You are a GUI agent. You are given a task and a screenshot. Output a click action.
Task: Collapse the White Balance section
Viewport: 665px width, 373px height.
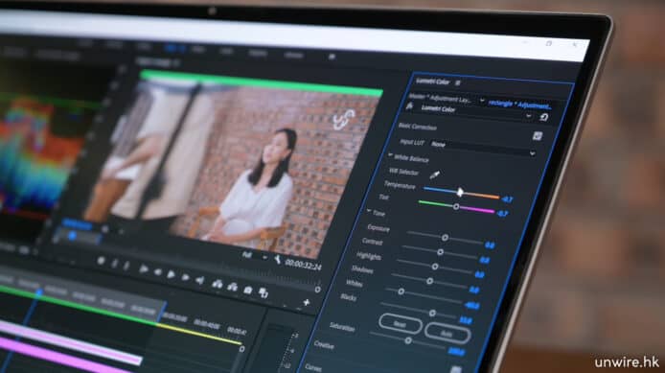390,155
